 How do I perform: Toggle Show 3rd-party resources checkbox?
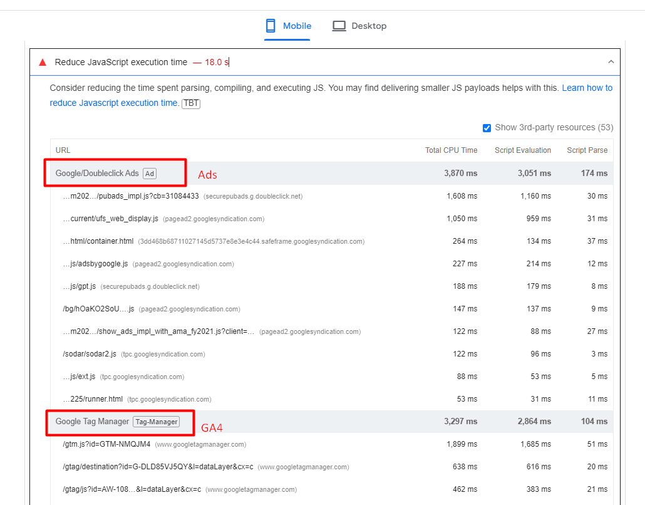click(487, 127)
